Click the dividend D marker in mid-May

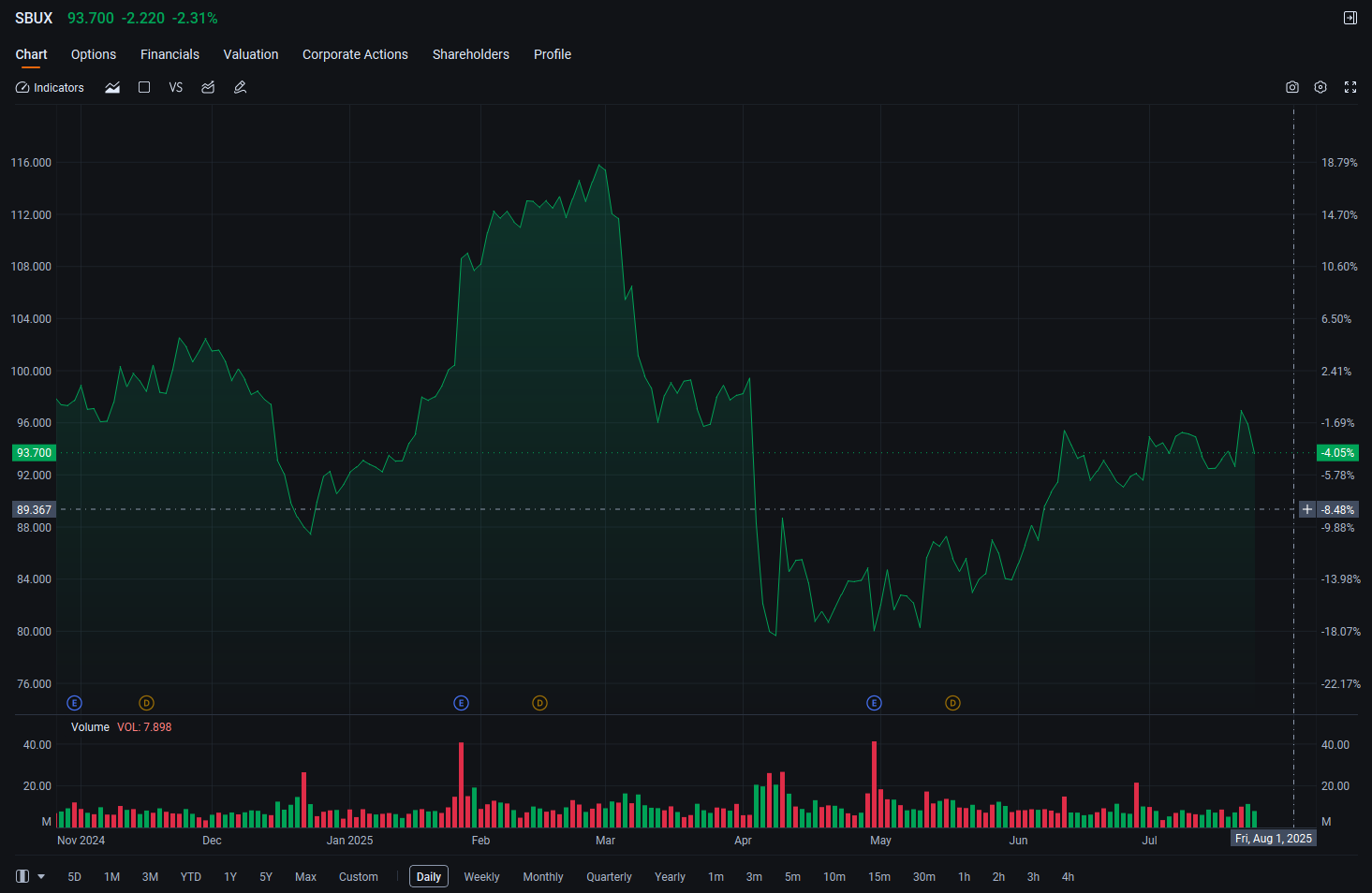tap(952, 703)
